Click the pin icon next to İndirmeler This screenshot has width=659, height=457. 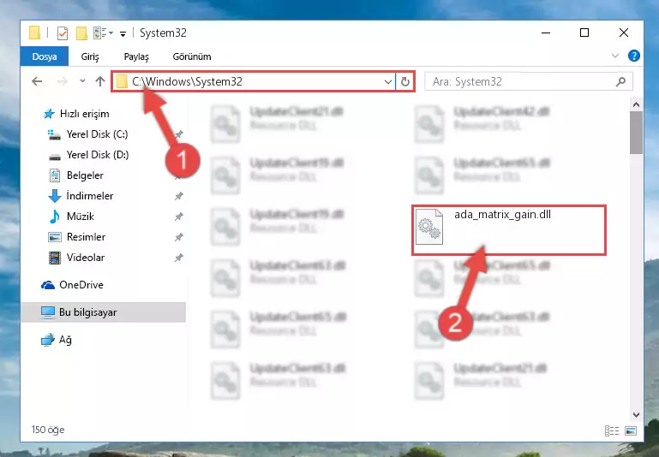[179, 196]
